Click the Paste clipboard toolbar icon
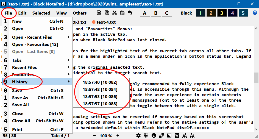The image size is (259, 139). (122, 13)
